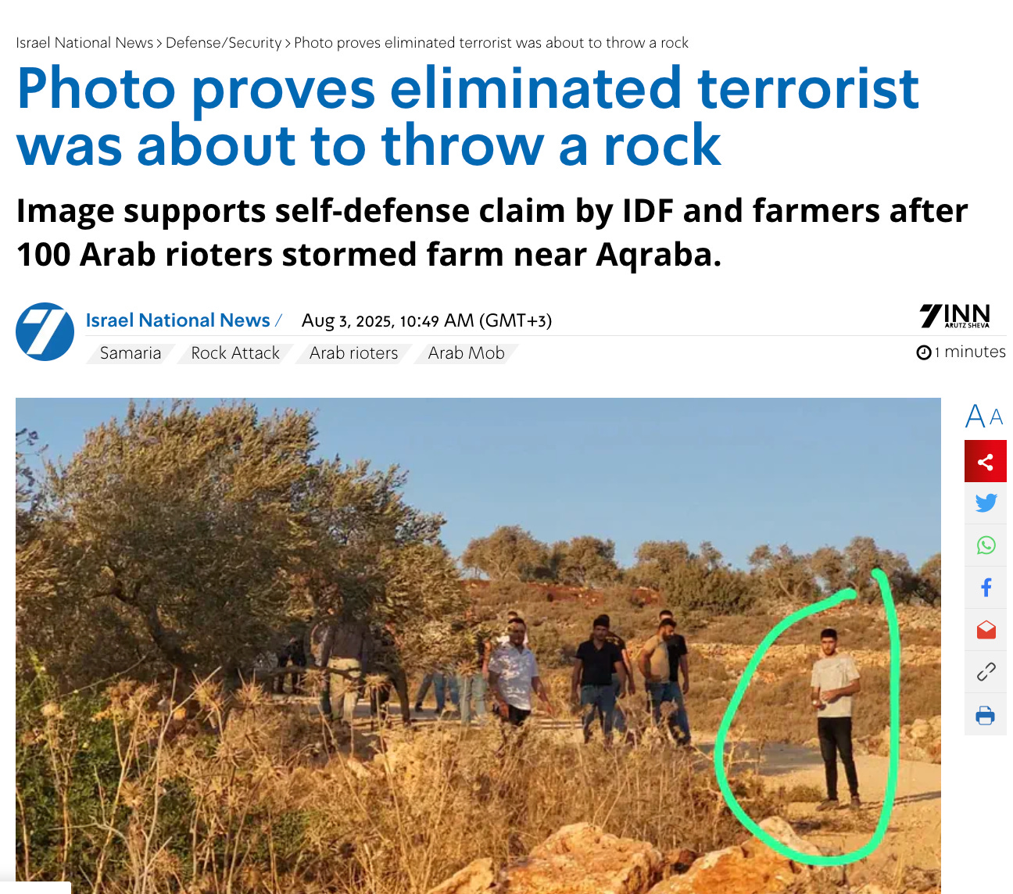This screenshot has height=894, width=1013.
Task: Print the article
Action: (986, 714)
